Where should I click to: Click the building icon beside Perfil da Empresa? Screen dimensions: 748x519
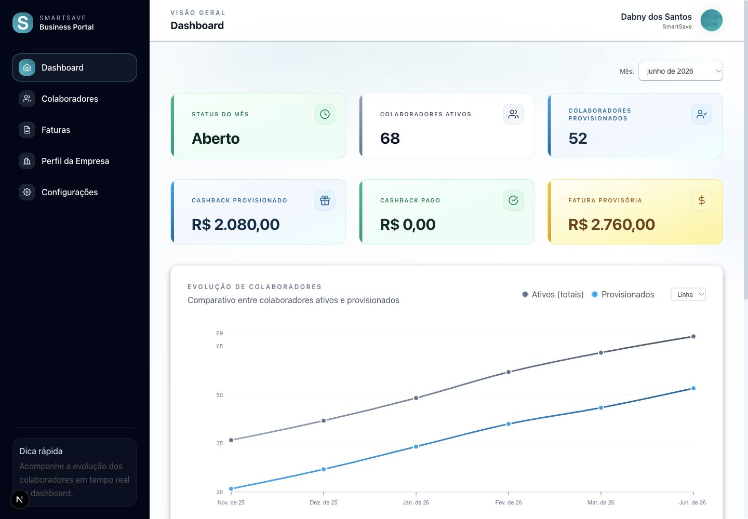coord(27,161)
